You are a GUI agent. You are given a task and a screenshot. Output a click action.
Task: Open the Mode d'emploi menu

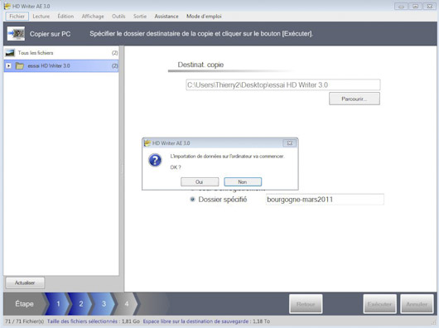pyautogui.click(x=204, y=17)
